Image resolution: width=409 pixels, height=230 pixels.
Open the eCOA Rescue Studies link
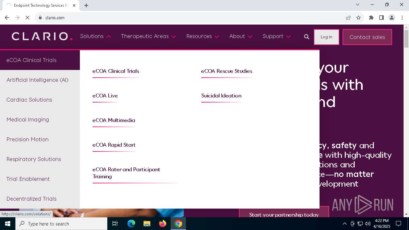point(227,71)
